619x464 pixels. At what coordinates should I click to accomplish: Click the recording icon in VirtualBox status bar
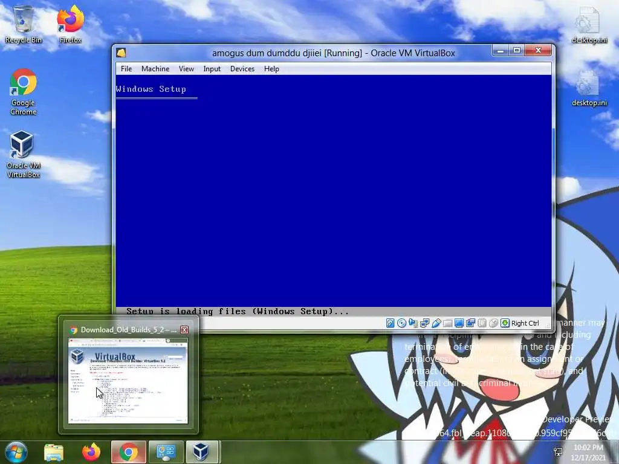click(470, 323)
